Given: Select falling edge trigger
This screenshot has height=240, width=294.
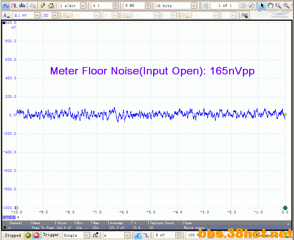Looking at the screenshot, I should [x=146, y=235].
